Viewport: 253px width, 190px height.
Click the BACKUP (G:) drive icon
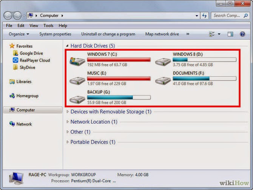point(77,100)
